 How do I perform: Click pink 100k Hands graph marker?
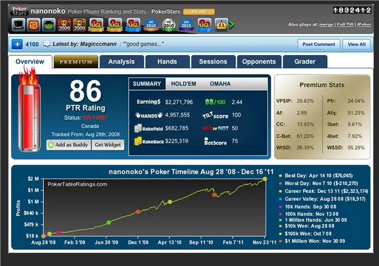coord(58,232)
